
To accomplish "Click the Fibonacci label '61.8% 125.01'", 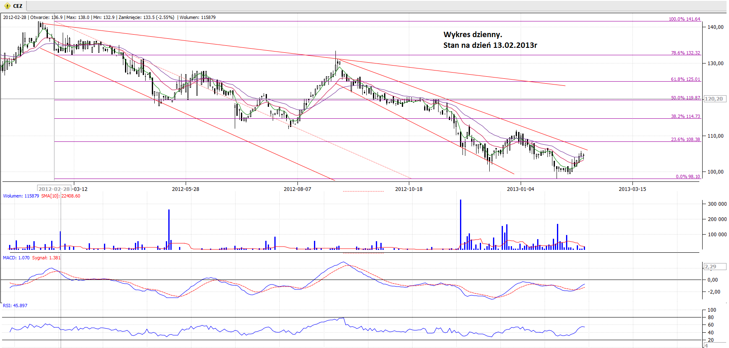I will coord(685,79).
